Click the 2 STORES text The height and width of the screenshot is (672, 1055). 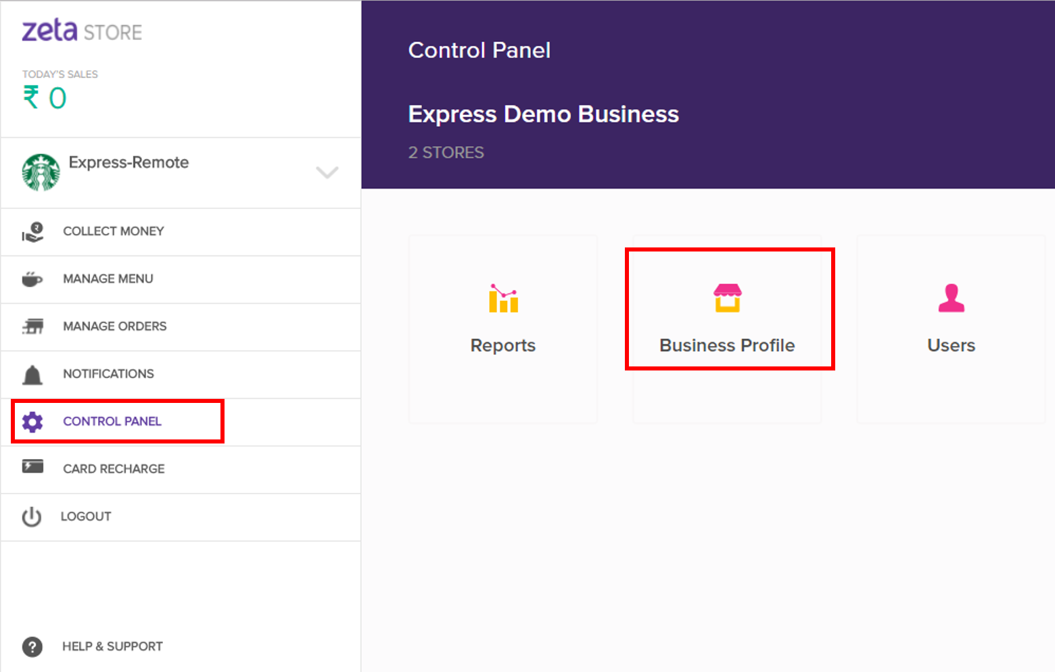(x=446, y=153)
